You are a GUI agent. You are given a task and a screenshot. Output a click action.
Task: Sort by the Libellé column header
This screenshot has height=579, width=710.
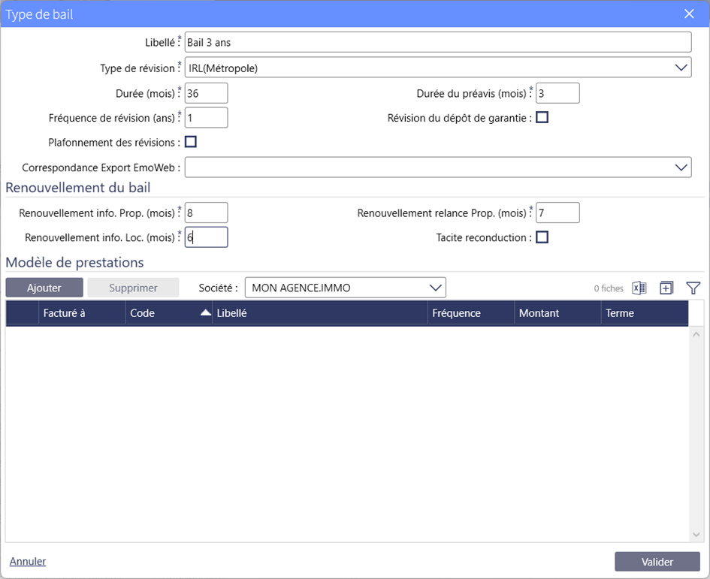click(x=319, y=313)
